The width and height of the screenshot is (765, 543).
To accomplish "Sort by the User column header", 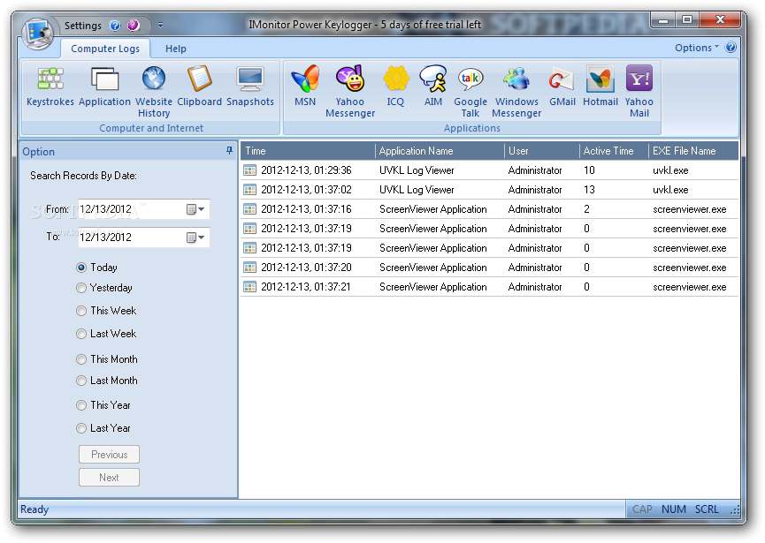I will tap(541, 151).
